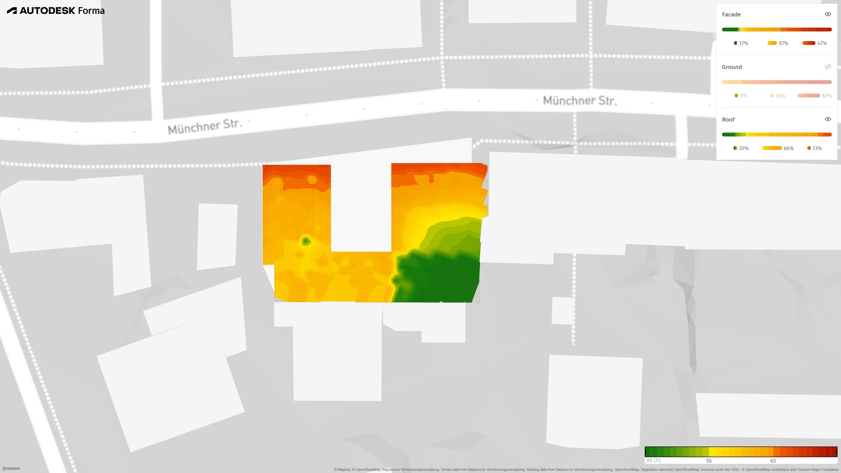Click the left Münchner Str. map label
The height and width of the screenshot is (473, 841).
click(x=205, y=126)
